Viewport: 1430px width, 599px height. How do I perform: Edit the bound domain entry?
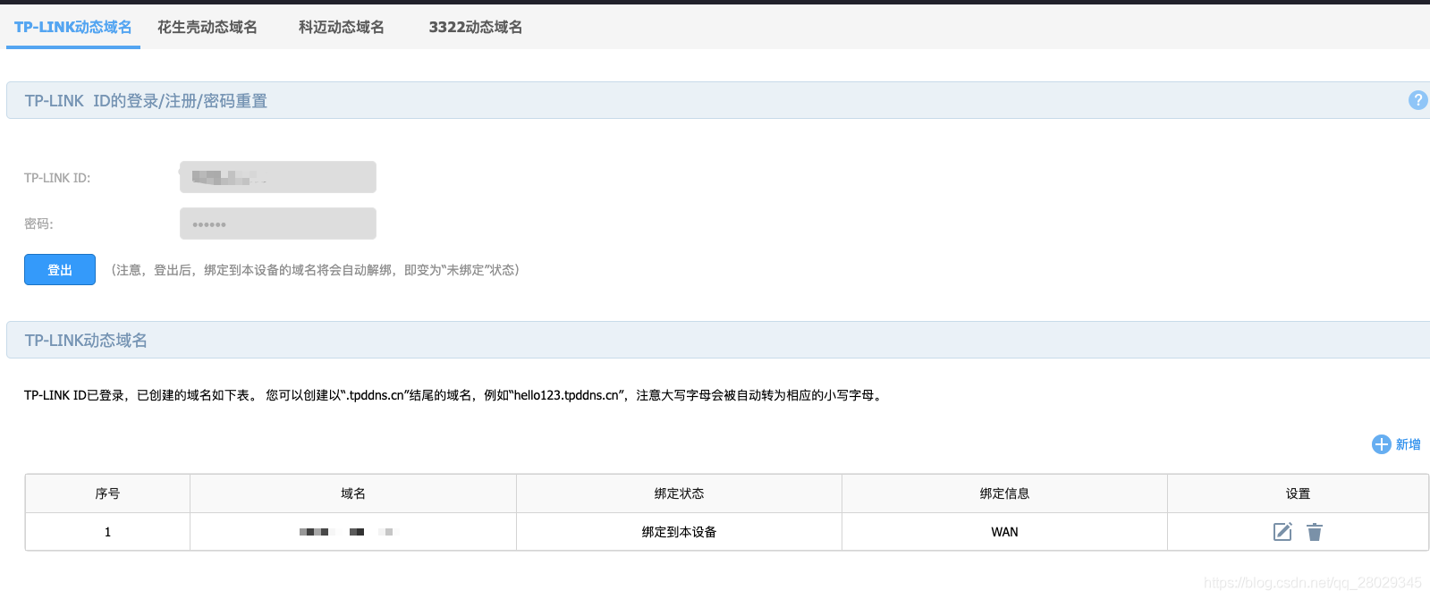(x=1282, y=532)
